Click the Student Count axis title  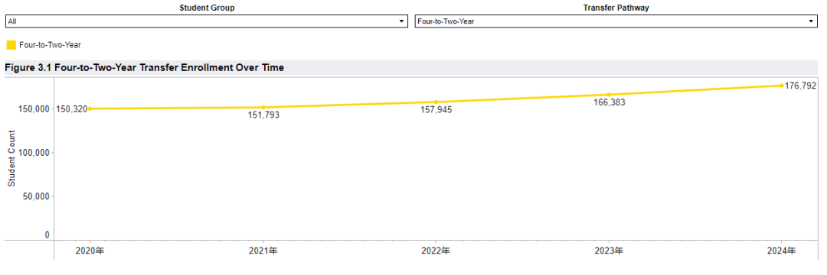(x=11, y=158)
